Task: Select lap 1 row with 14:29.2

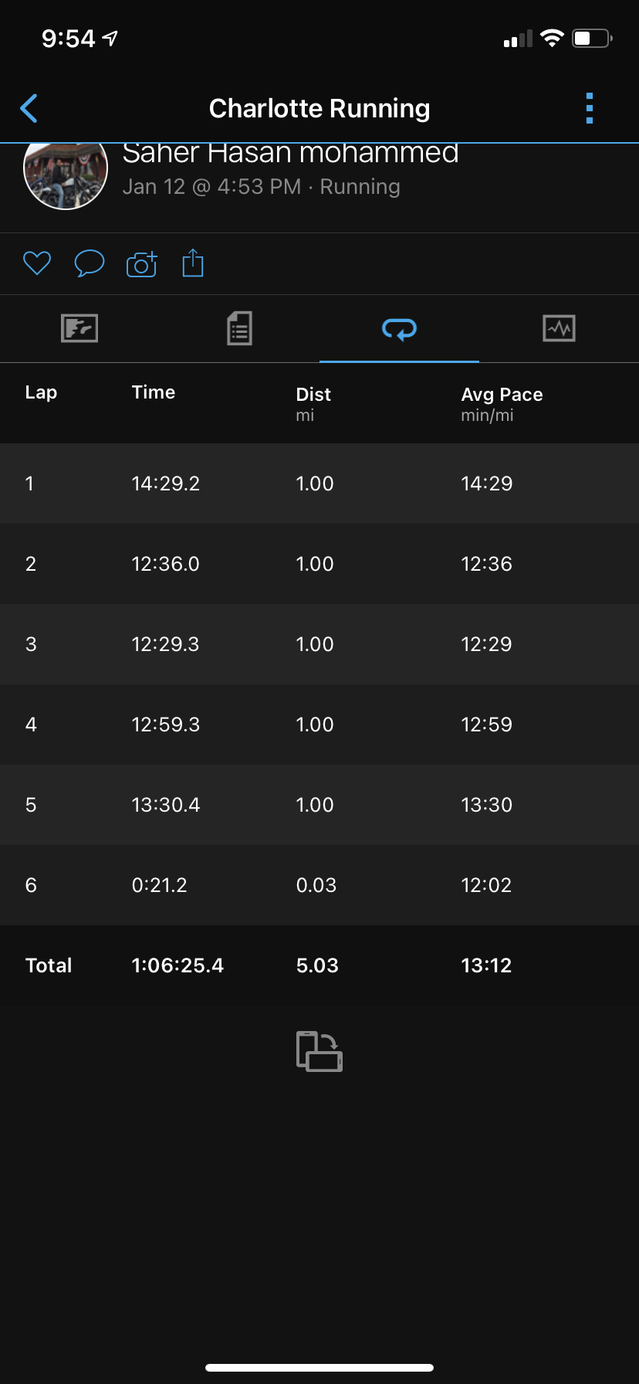Action: (x=319, y=483)
